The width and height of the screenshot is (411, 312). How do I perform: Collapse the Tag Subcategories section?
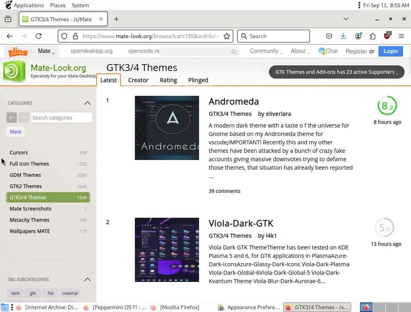click(x=87, y=280)
